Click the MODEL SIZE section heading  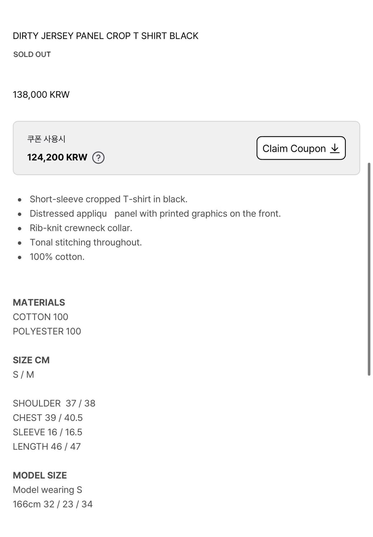pyautogui.click(x=40, y=475)
